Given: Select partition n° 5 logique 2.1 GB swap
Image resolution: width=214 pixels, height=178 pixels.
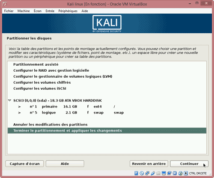Looking at the screenshot, I should tap(107, 113).
